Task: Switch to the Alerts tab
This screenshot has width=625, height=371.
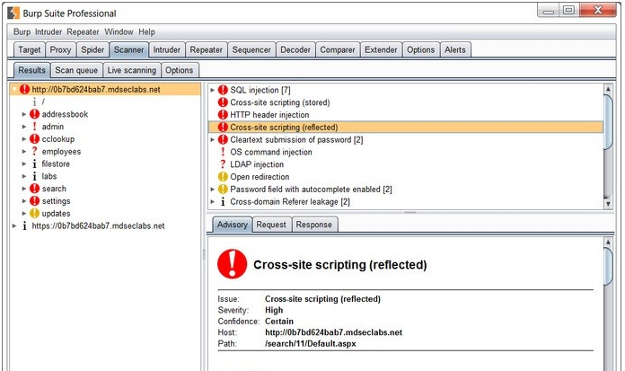Action: (454, 50)
